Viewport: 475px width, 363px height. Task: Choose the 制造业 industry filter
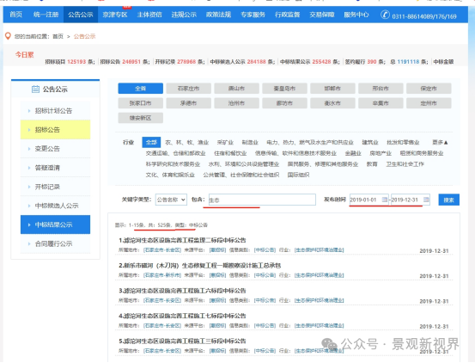click(x=250, y=142)
